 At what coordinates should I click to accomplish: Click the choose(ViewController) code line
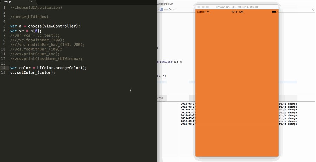coord(45,26)
